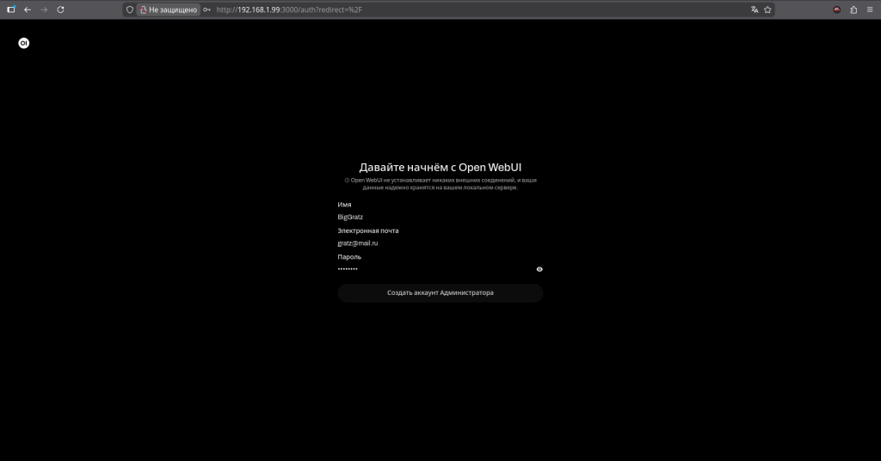This screenshot has width=881, height=461.
Task: Click the email field with gratz@mail.ru
Action: point(439,243)
